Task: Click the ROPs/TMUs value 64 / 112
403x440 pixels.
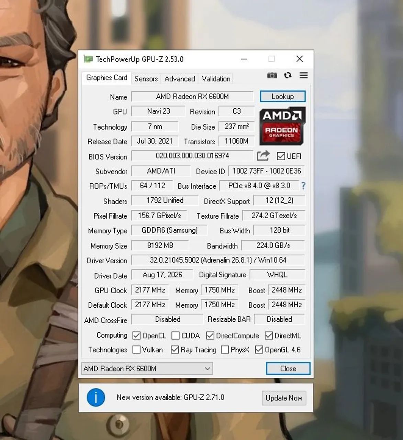Action: pyautogui.click(x=152, y=186)
